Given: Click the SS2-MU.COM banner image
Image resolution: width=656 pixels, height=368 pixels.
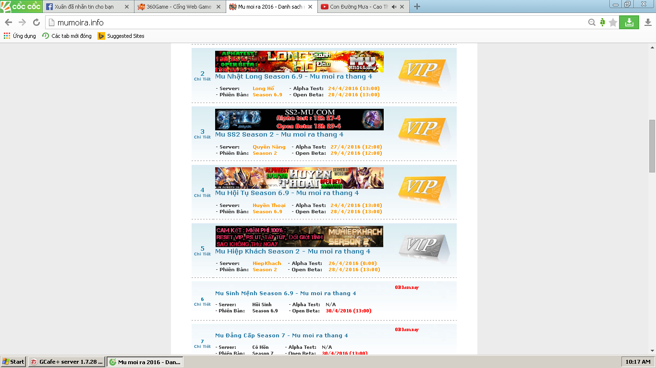Looking at the screenshot, I should click(x=299, y=119).
